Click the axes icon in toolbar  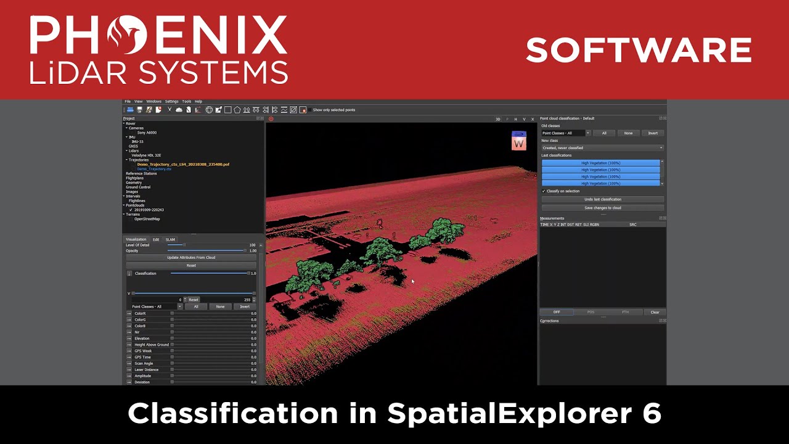tap(198, 110)
